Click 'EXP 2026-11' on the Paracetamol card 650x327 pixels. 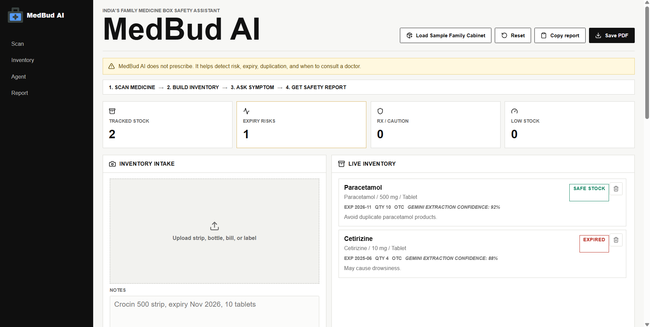click(x=358, y=207)
